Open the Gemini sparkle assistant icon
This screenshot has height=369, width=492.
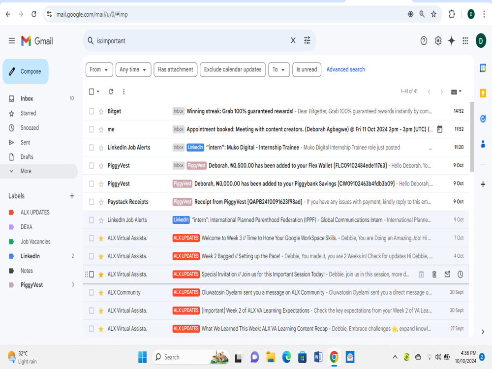451,41
